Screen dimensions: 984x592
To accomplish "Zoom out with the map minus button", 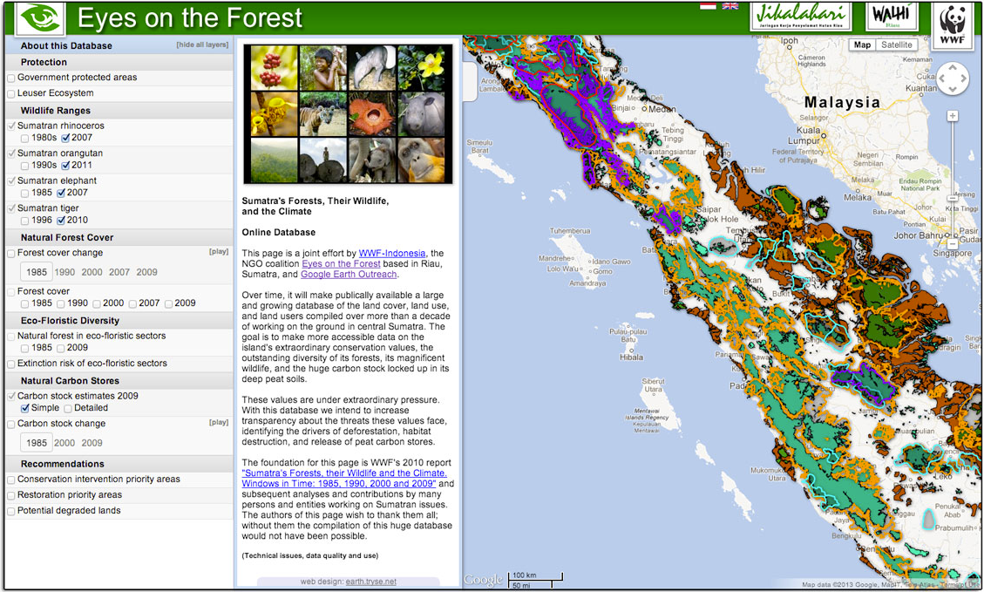I will 953,243.
